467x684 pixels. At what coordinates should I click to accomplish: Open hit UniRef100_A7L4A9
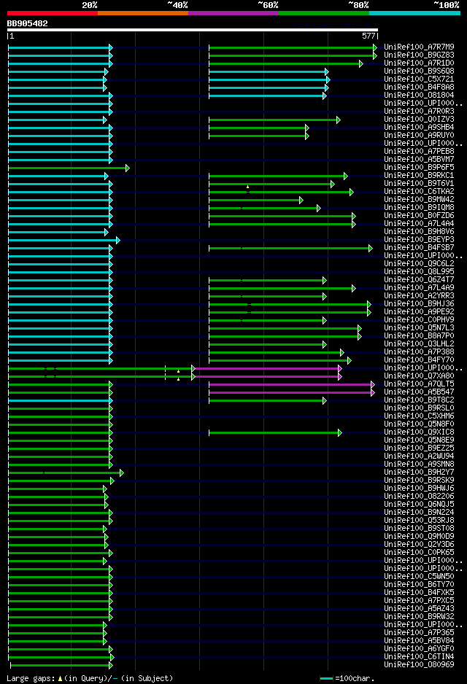(x=419, y=288)
